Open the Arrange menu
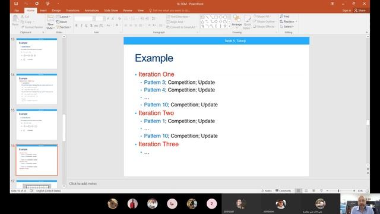 [x=237, y=21]
